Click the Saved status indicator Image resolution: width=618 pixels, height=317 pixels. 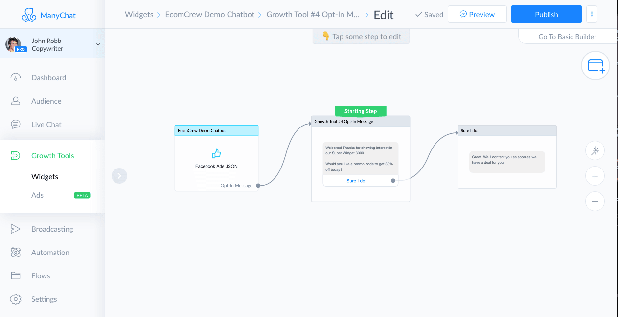429,15
